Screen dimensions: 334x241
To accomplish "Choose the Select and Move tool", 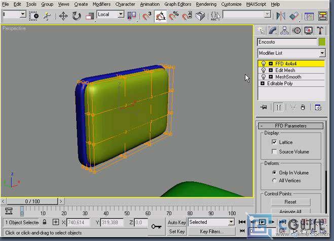I will point(63,16).
